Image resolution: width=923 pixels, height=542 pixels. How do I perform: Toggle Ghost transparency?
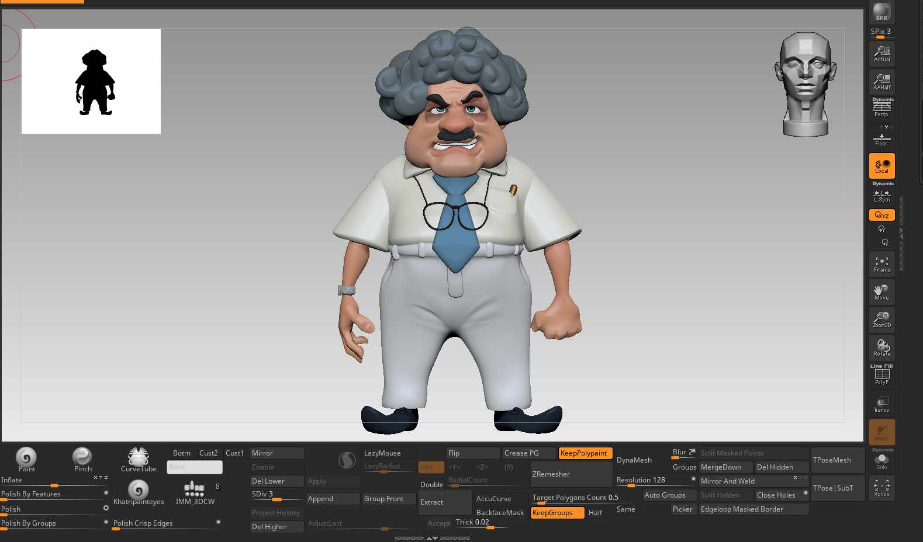(881, 432)
